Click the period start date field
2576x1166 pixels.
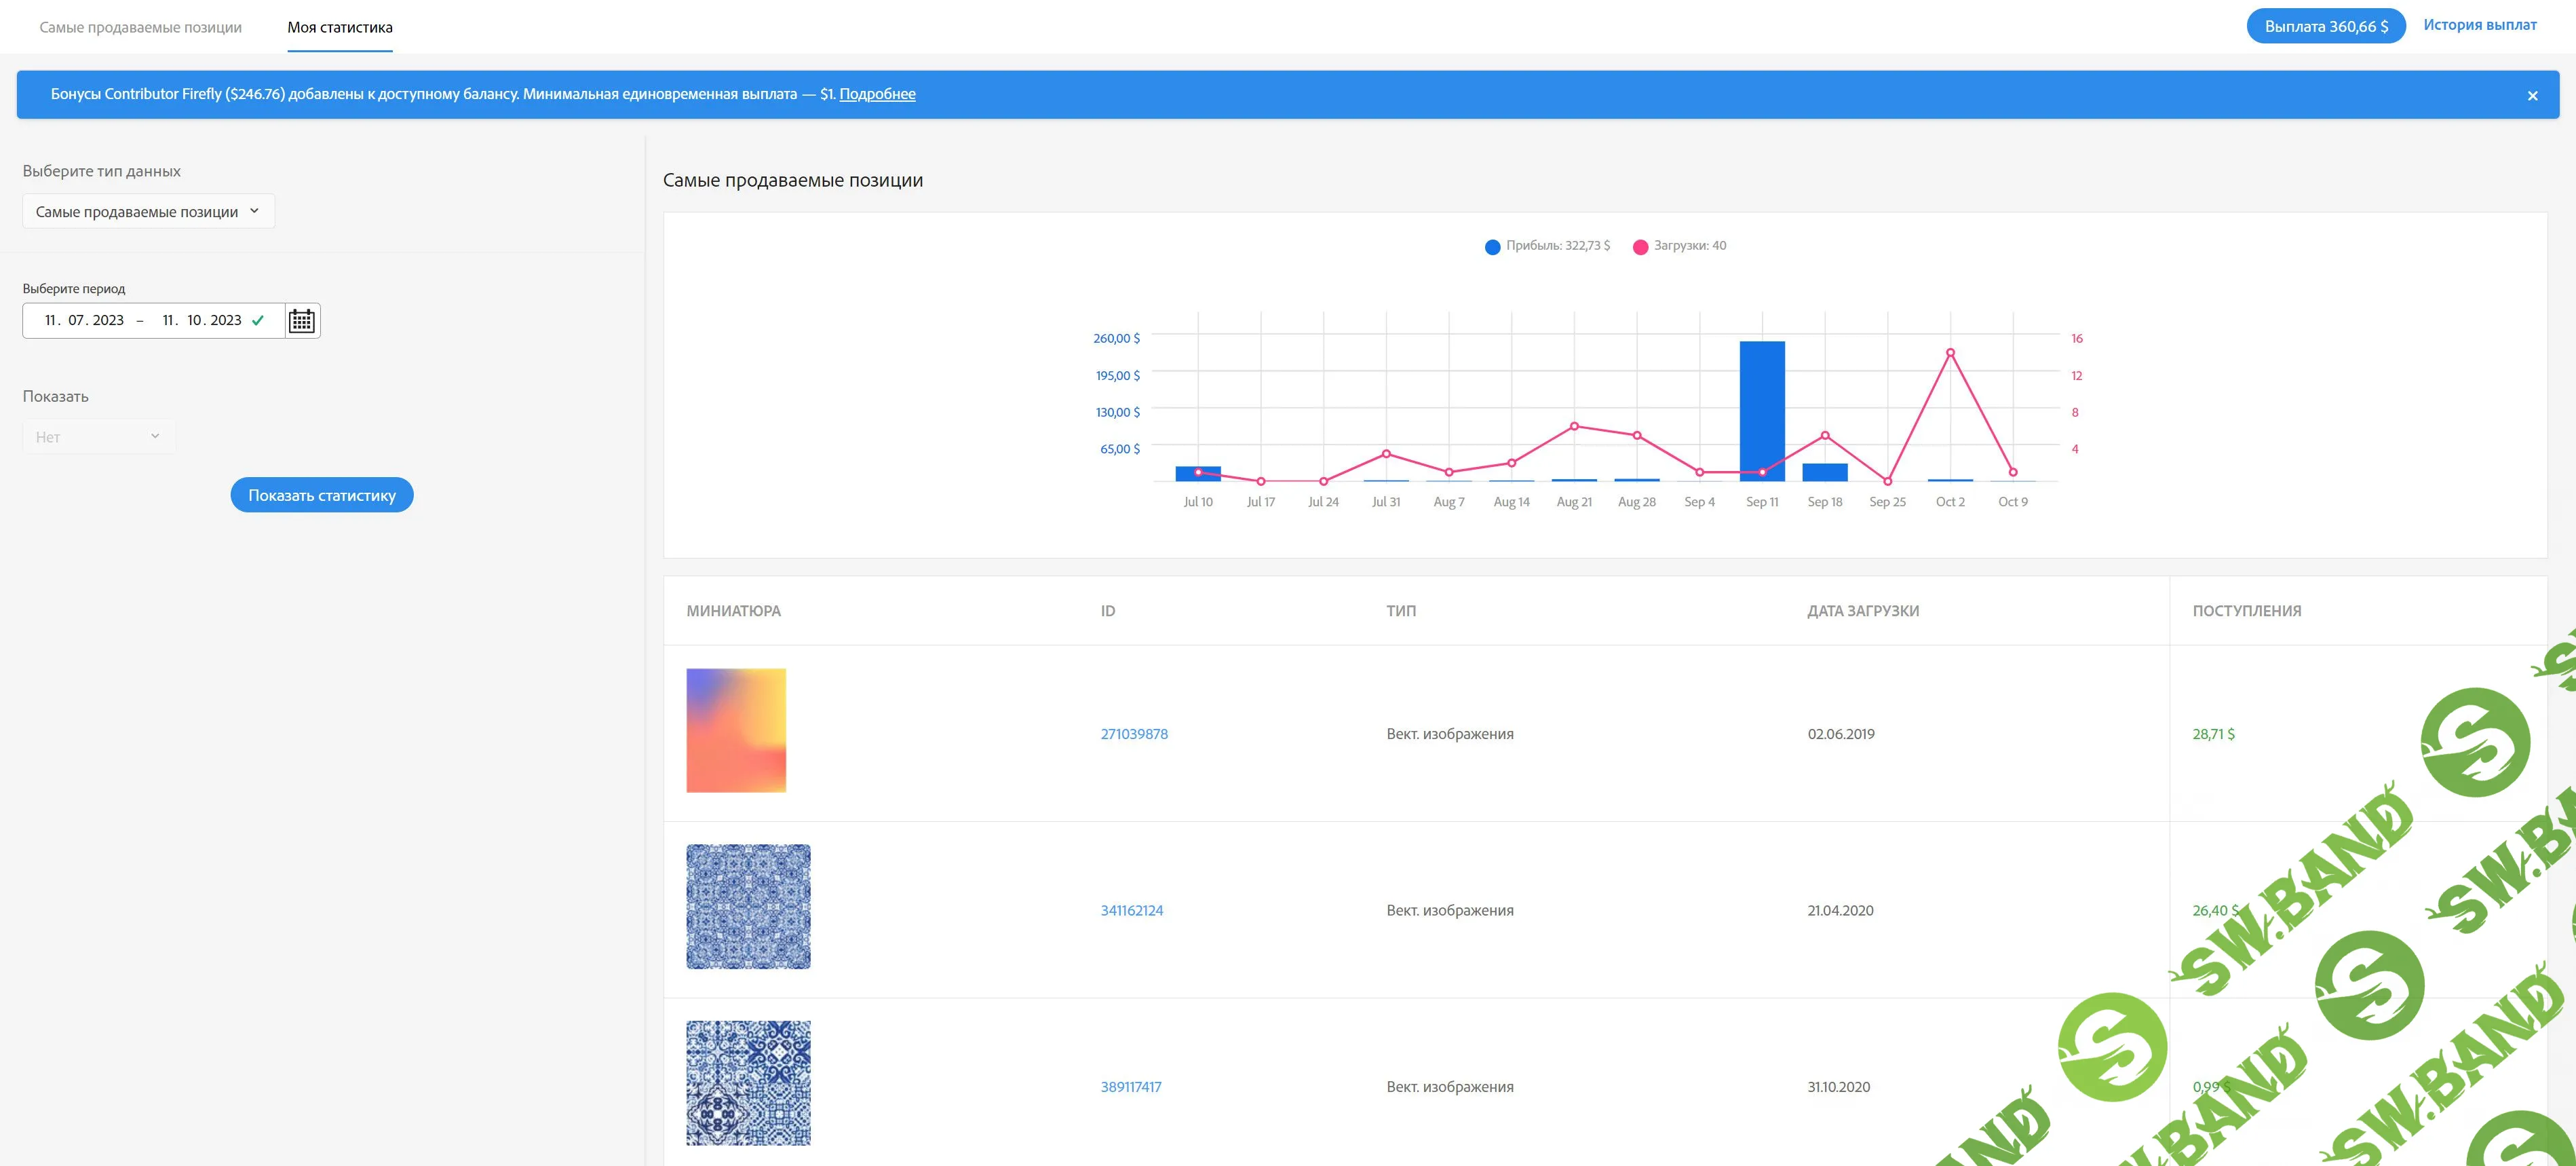click(84, 321)
